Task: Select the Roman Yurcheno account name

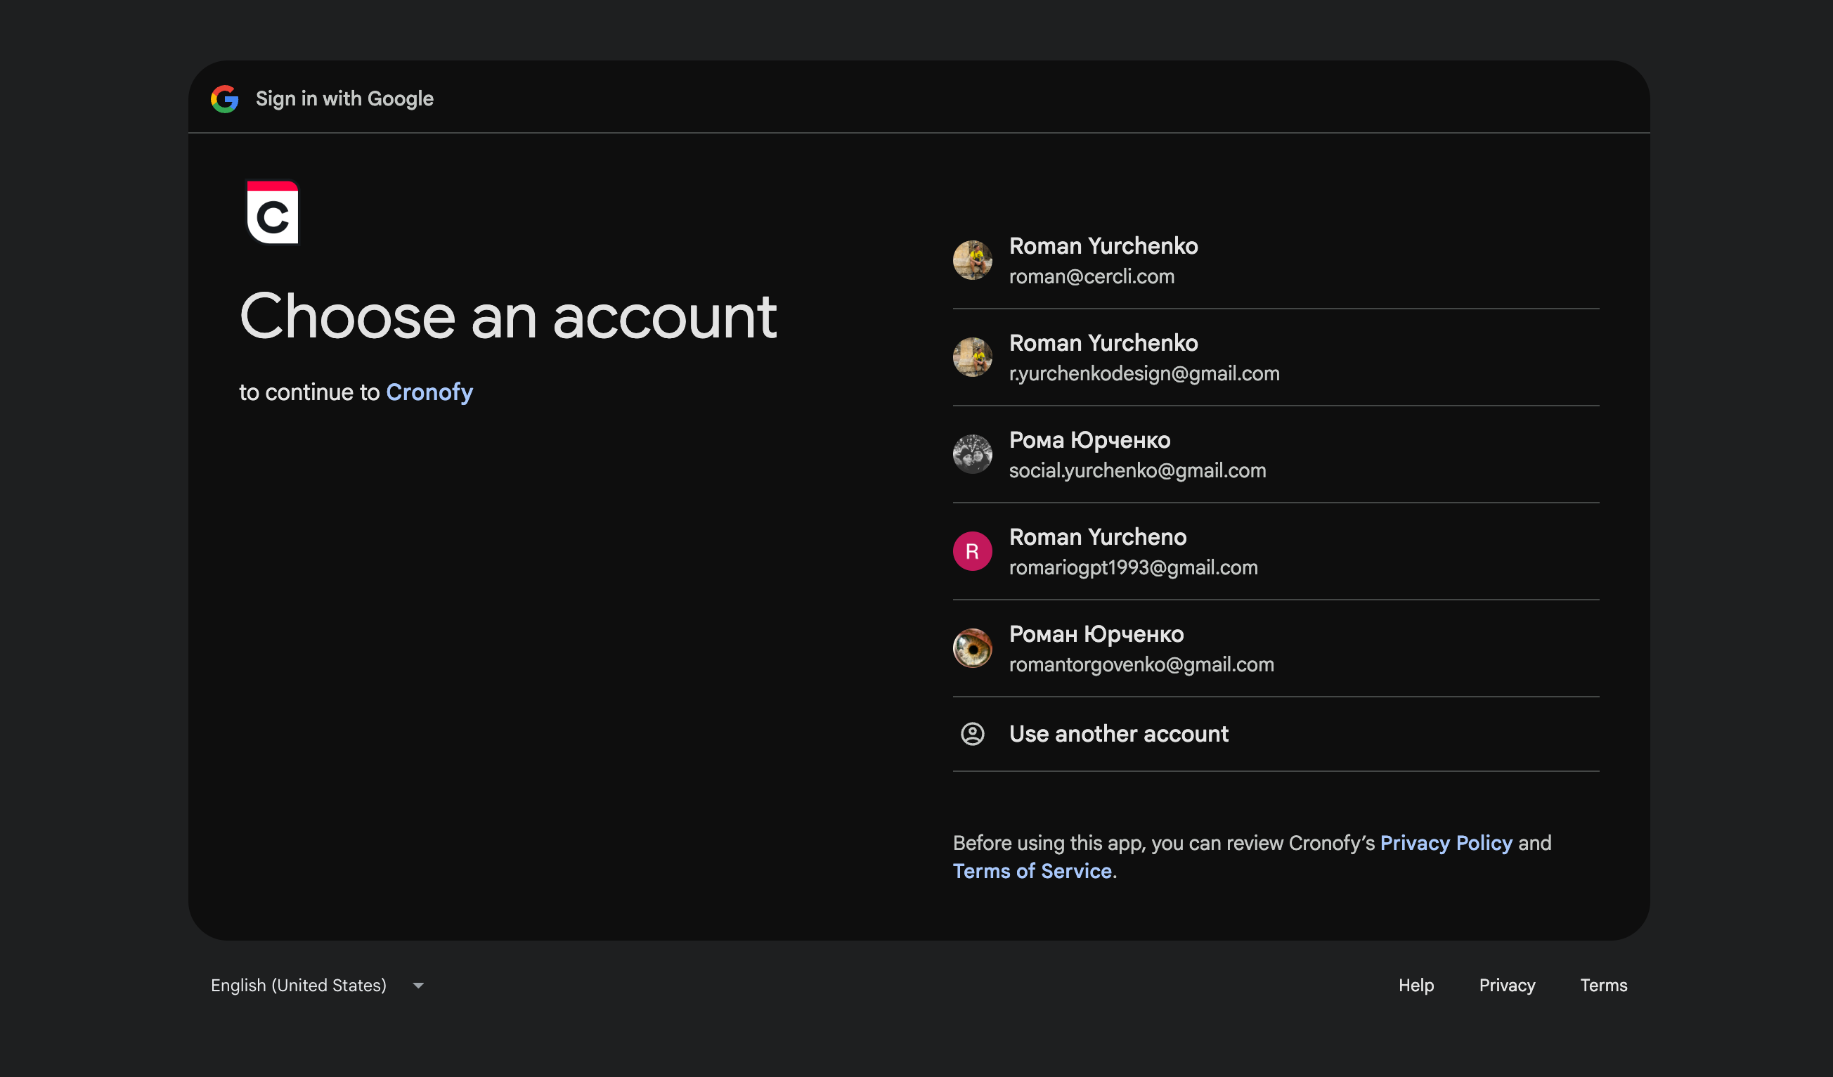Action: (x=1098, y=537)
